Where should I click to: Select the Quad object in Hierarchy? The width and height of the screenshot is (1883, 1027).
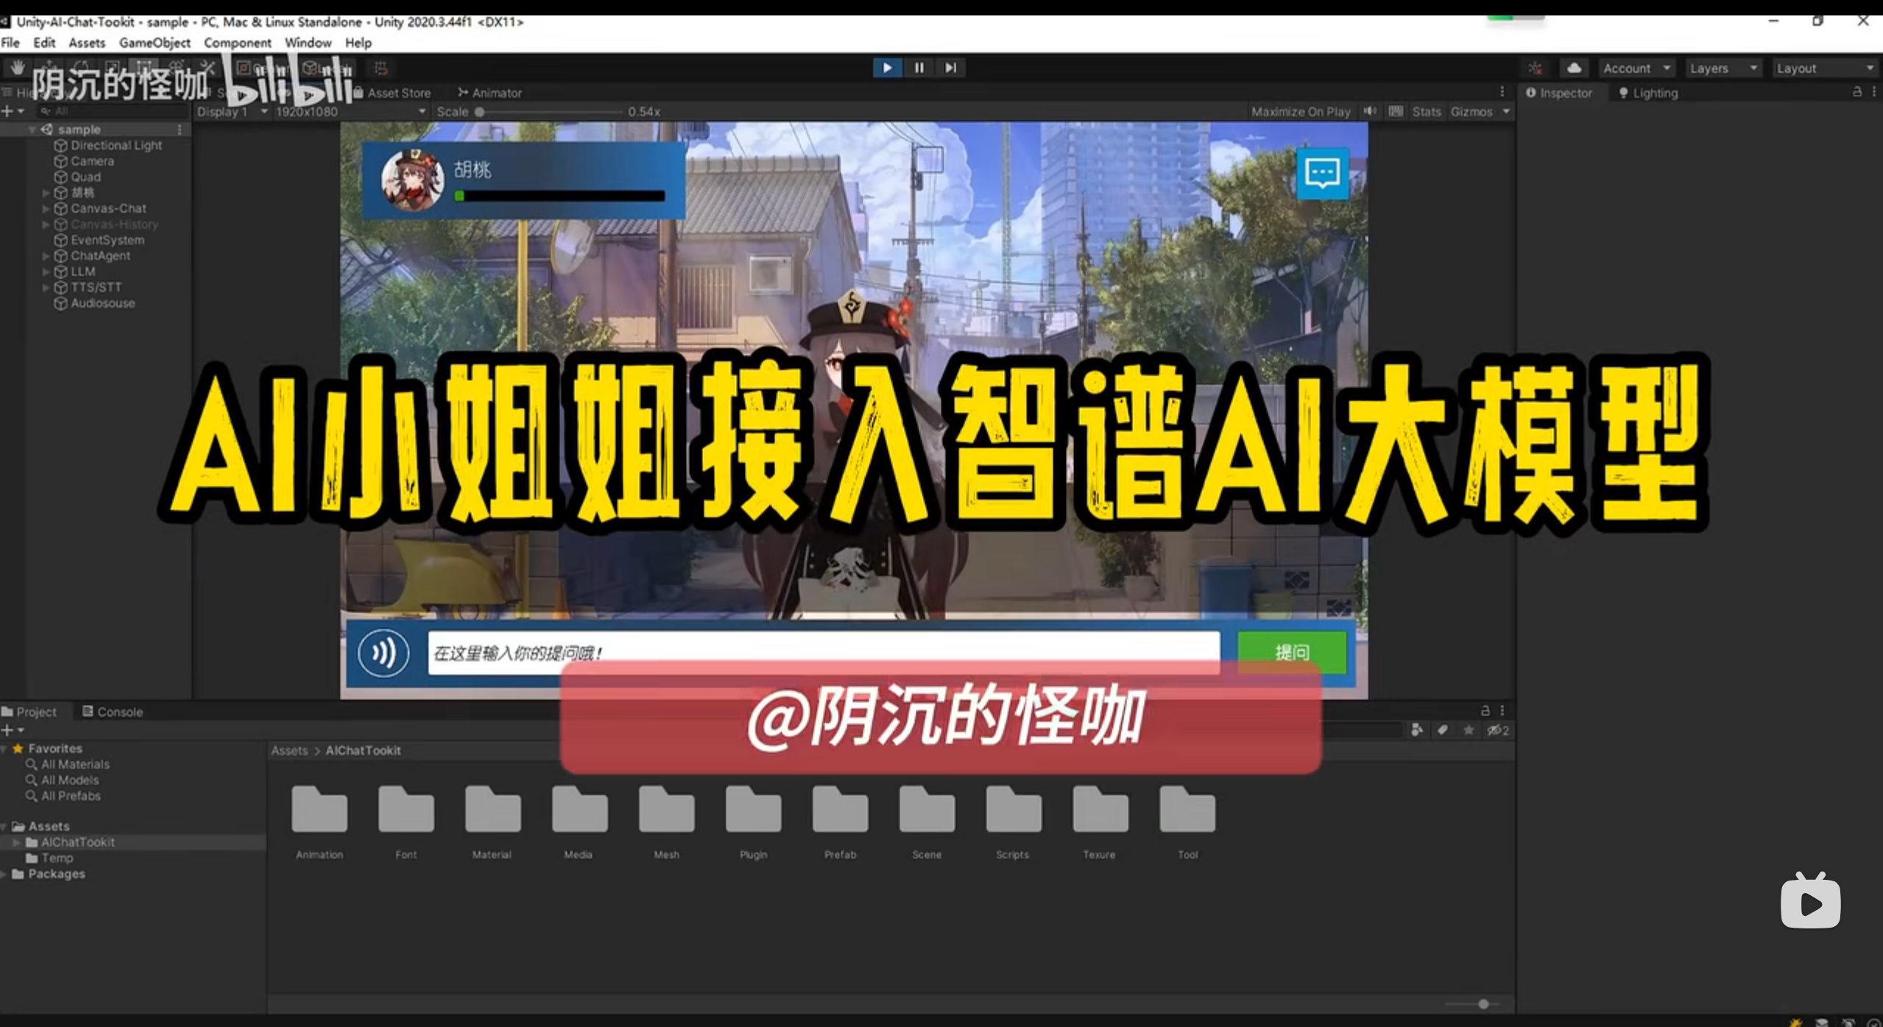tap(85, 177)
